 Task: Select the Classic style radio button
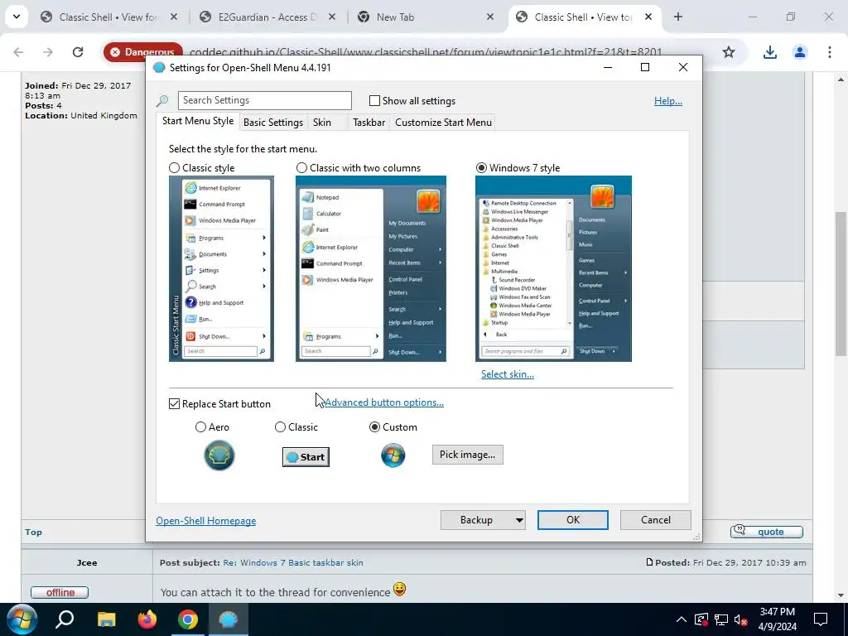[x=174, y=168]
